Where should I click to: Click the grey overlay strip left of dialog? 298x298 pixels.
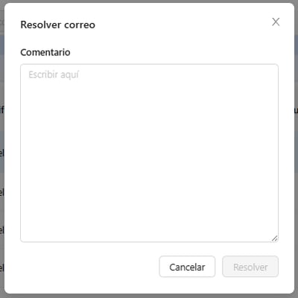coord(2,149)
